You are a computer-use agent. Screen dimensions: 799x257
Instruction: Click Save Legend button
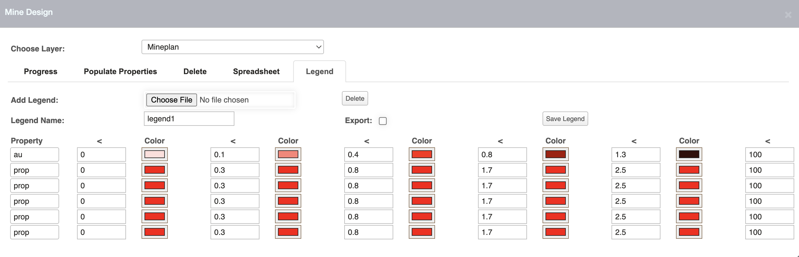[x=565, y=119]
